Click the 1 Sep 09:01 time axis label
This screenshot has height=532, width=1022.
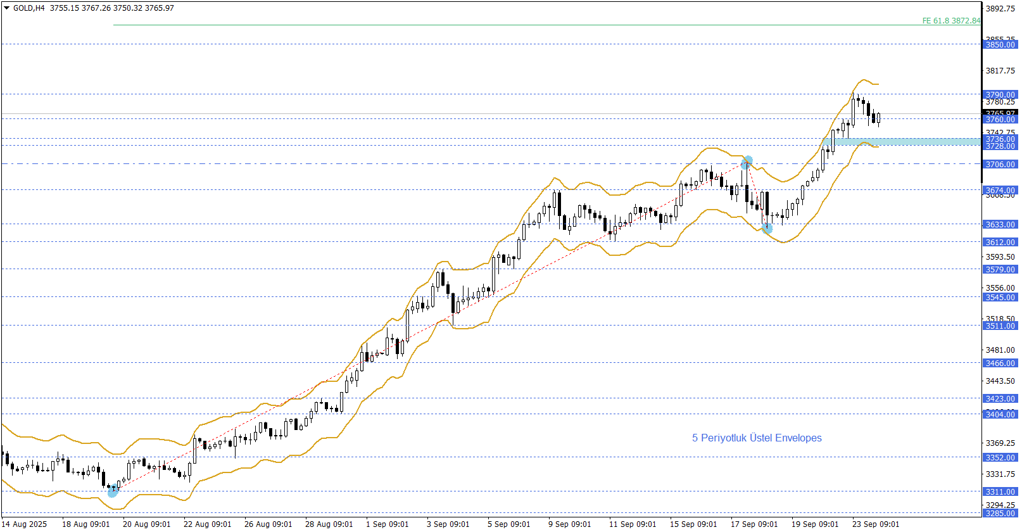pos(387,524)
